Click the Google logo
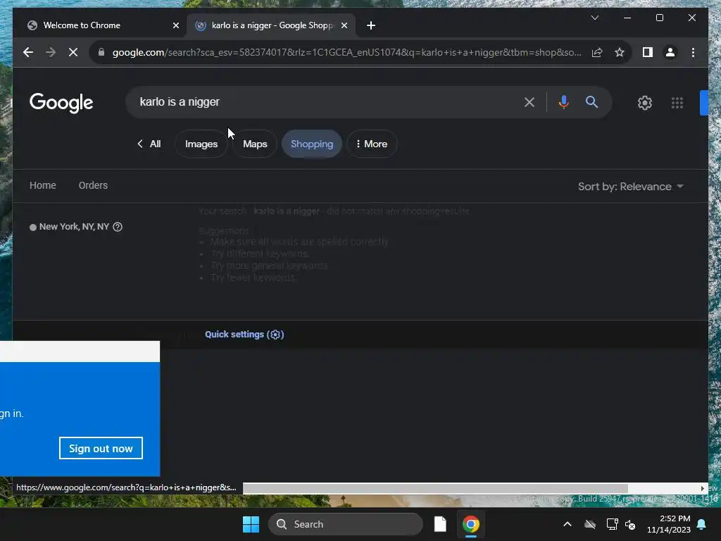721x541 pixels. (x=61, y=103)
